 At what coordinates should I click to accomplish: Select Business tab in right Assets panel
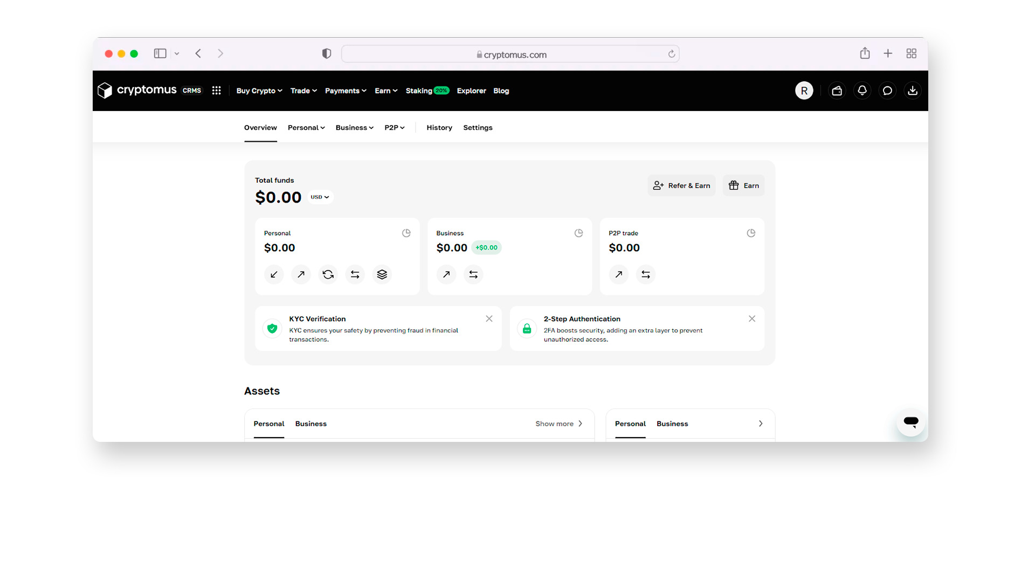pyautogui.click(x=672, y=424)
